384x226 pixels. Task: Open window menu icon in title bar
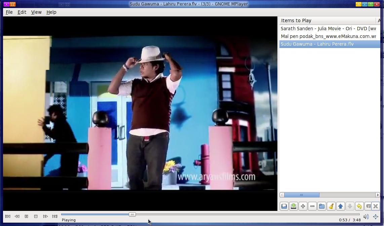pyautogui.click(x=6, y=4)
